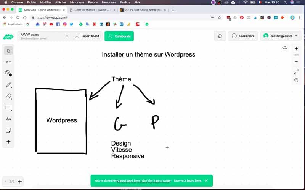Open the Fenêtre menu
Viewport: 305px width, 190px height.
pos(125,2)
